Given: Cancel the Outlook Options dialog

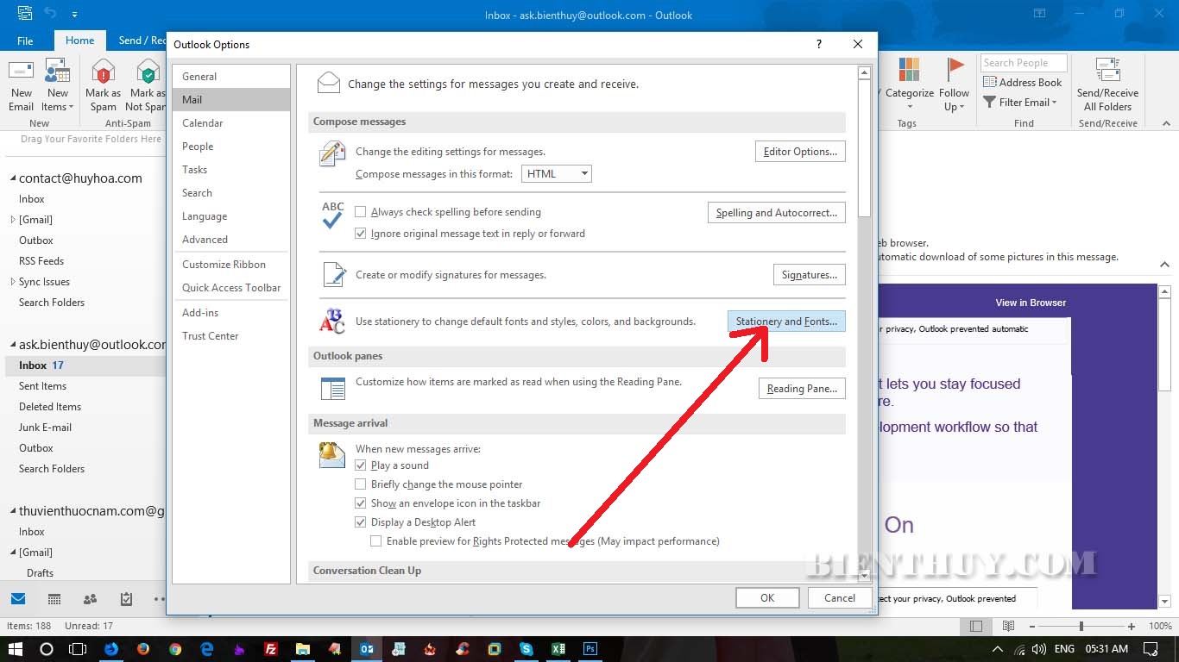Looking at the screenshot, I should 839,597.
